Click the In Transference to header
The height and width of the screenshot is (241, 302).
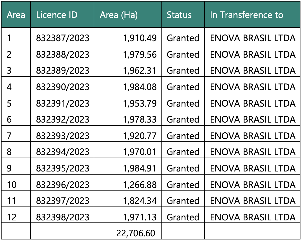coord(246,15)
